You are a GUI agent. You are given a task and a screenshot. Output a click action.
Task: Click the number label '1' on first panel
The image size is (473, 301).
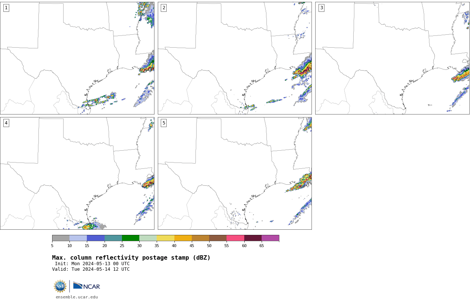(6, 8)
